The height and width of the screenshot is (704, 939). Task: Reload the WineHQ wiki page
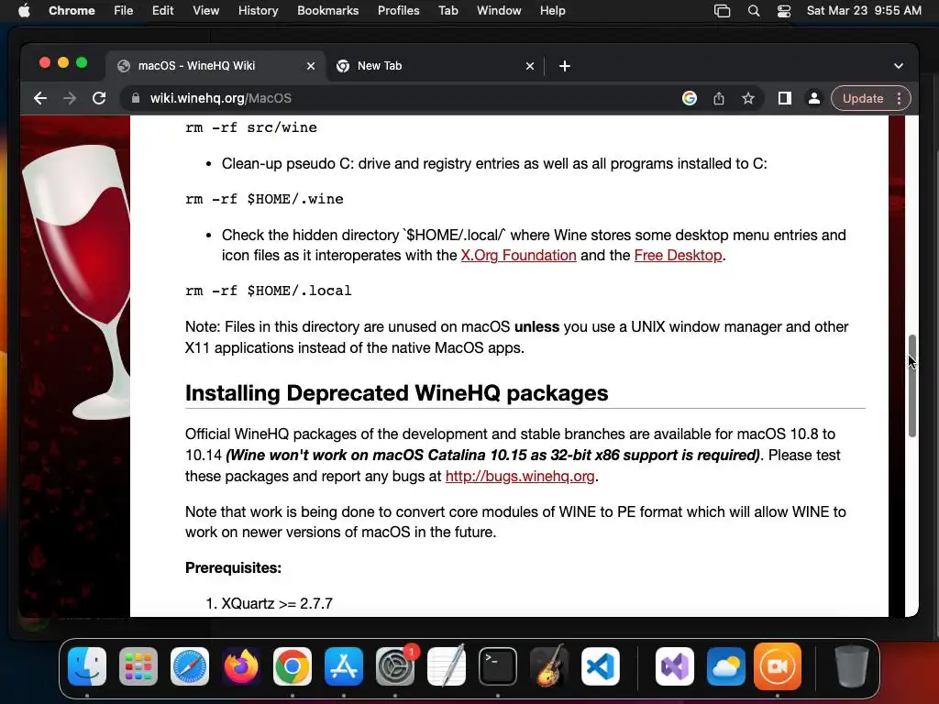click(x=99, y=98)
